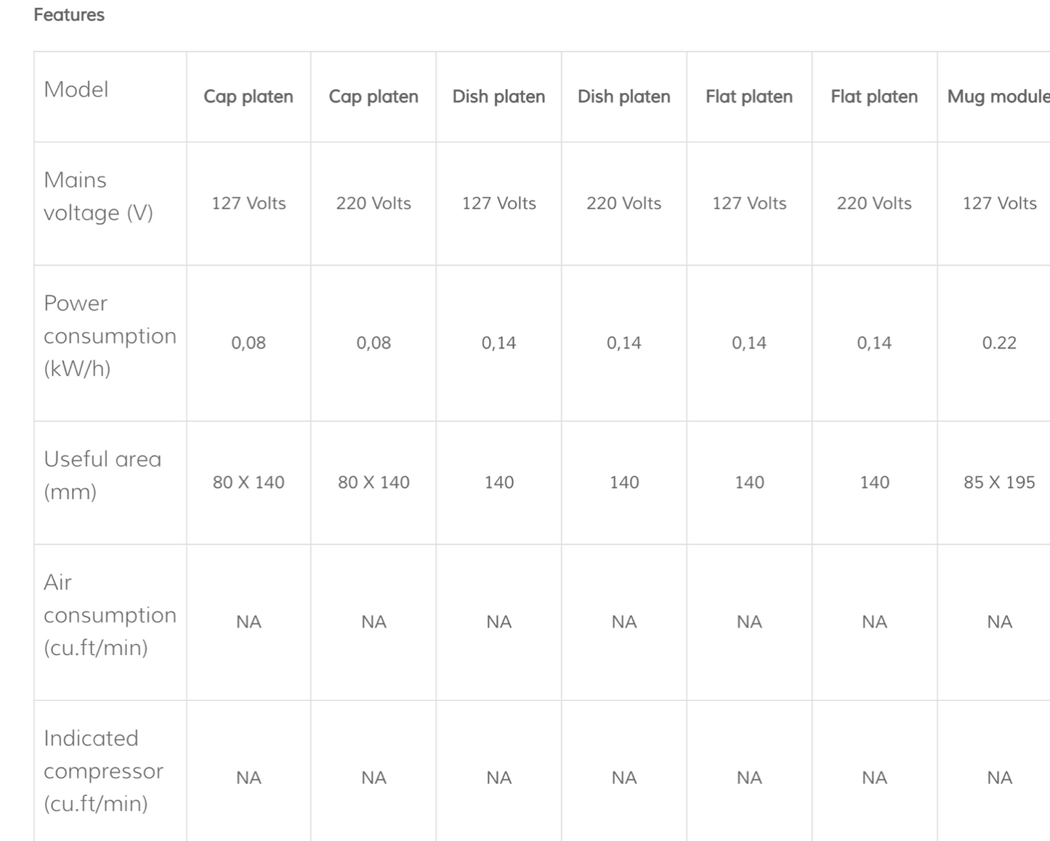Select the Cap platen header above 127 Volts

tap(249, 97)
